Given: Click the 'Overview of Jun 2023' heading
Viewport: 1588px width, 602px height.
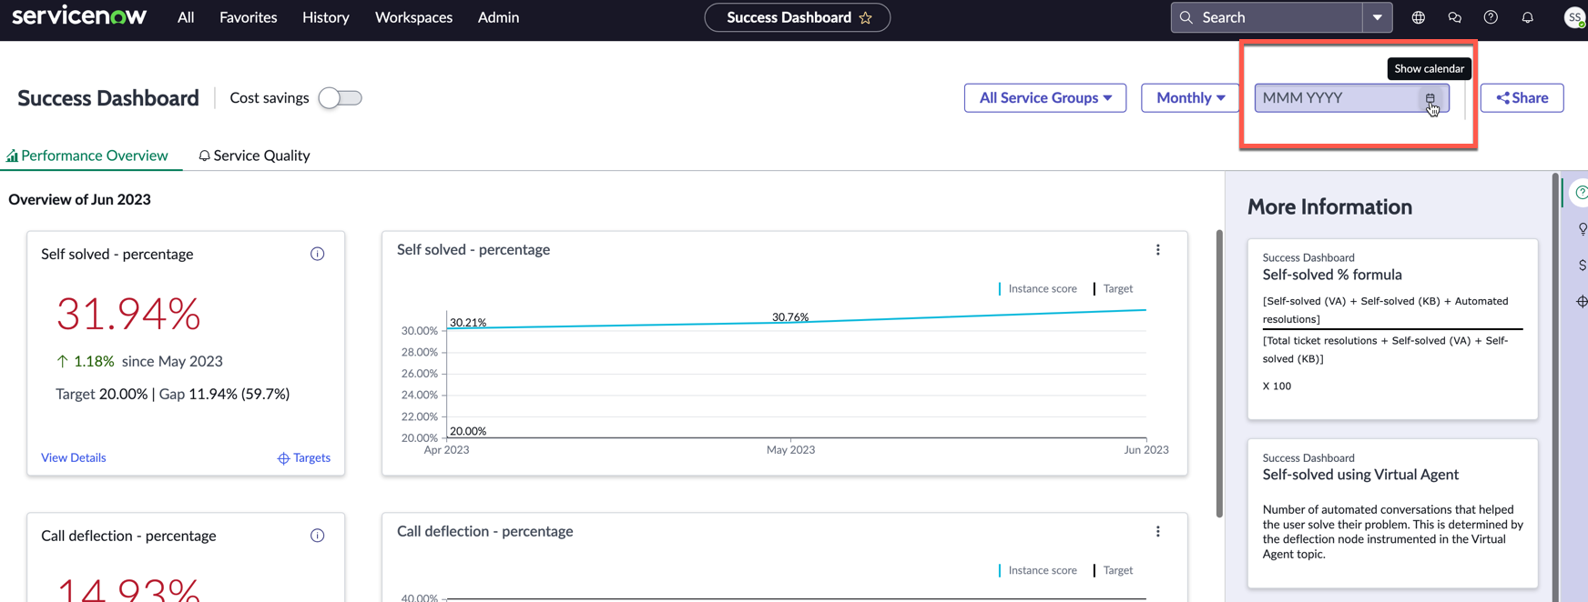Looking at the screenshot, I should (x=79, y=199).
